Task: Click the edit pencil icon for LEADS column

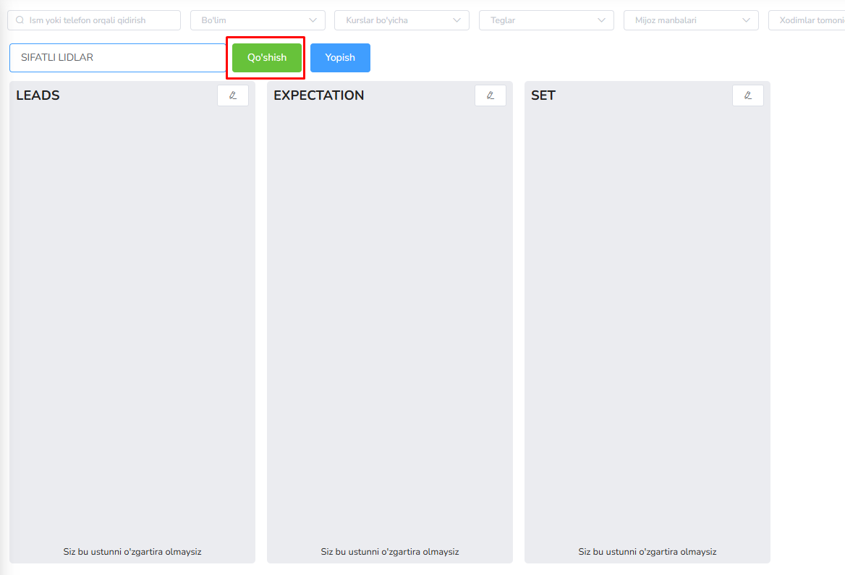Action: coord(232,95)
